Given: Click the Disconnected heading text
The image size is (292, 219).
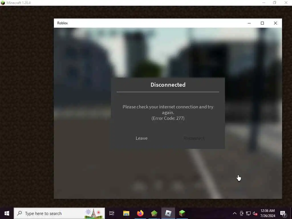Looking at the screenshot, I should coord(168,85).
